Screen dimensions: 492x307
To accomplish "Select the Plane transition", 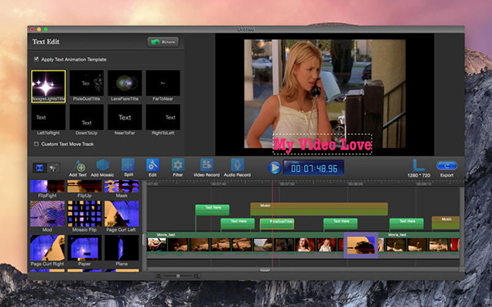I will click(121, 248).
